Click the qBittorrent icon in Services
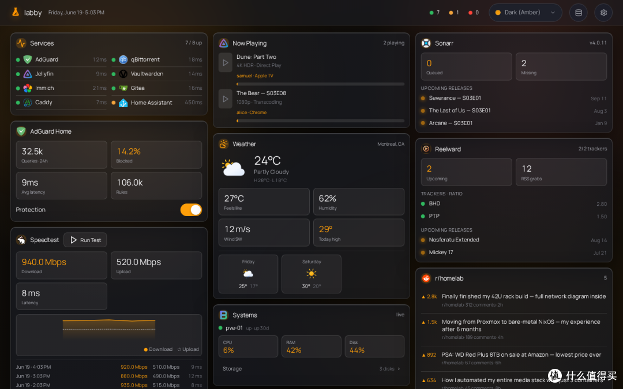 pos(123,59)
